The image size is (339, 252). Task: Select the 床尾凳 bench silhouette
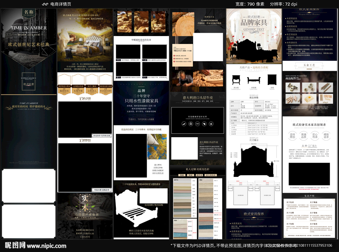click(254, 80)
